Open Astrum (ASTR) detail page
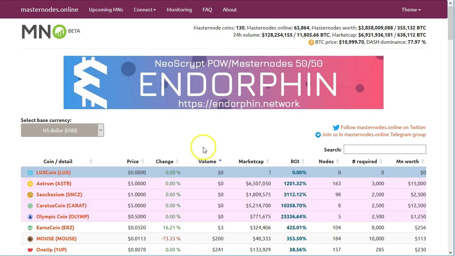Viewport: 455px width, 256px height. click(x=54, y=183)
